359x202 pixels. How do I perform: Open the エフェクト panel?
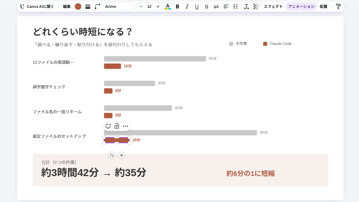pos(273,7)
